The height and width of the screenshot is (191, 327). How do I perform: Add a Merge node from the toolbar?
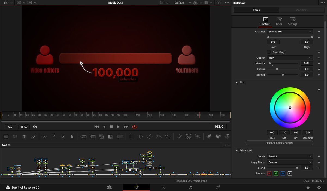point(84,136)
